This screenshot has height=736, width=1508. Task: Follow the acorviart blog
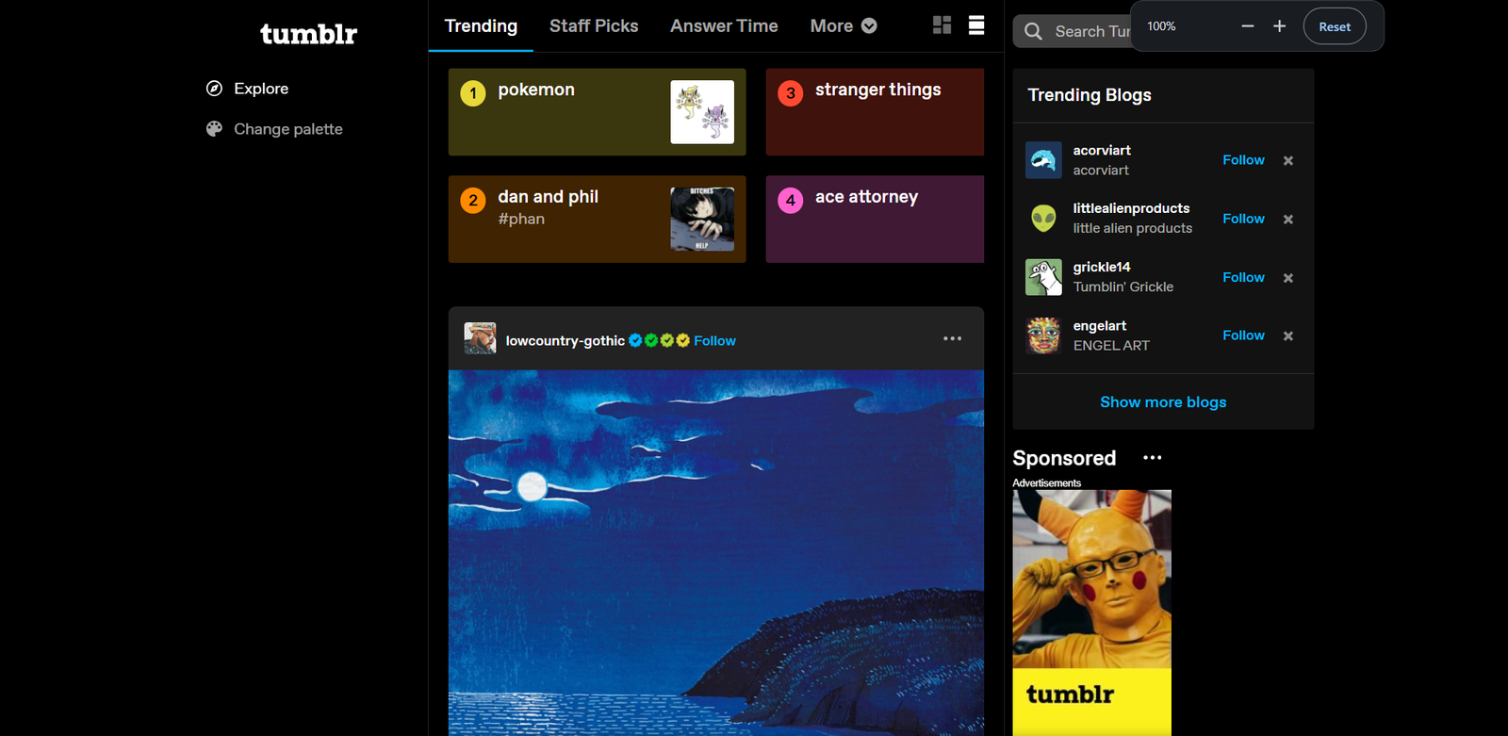pyautogui.click(x=1243, y=160)
